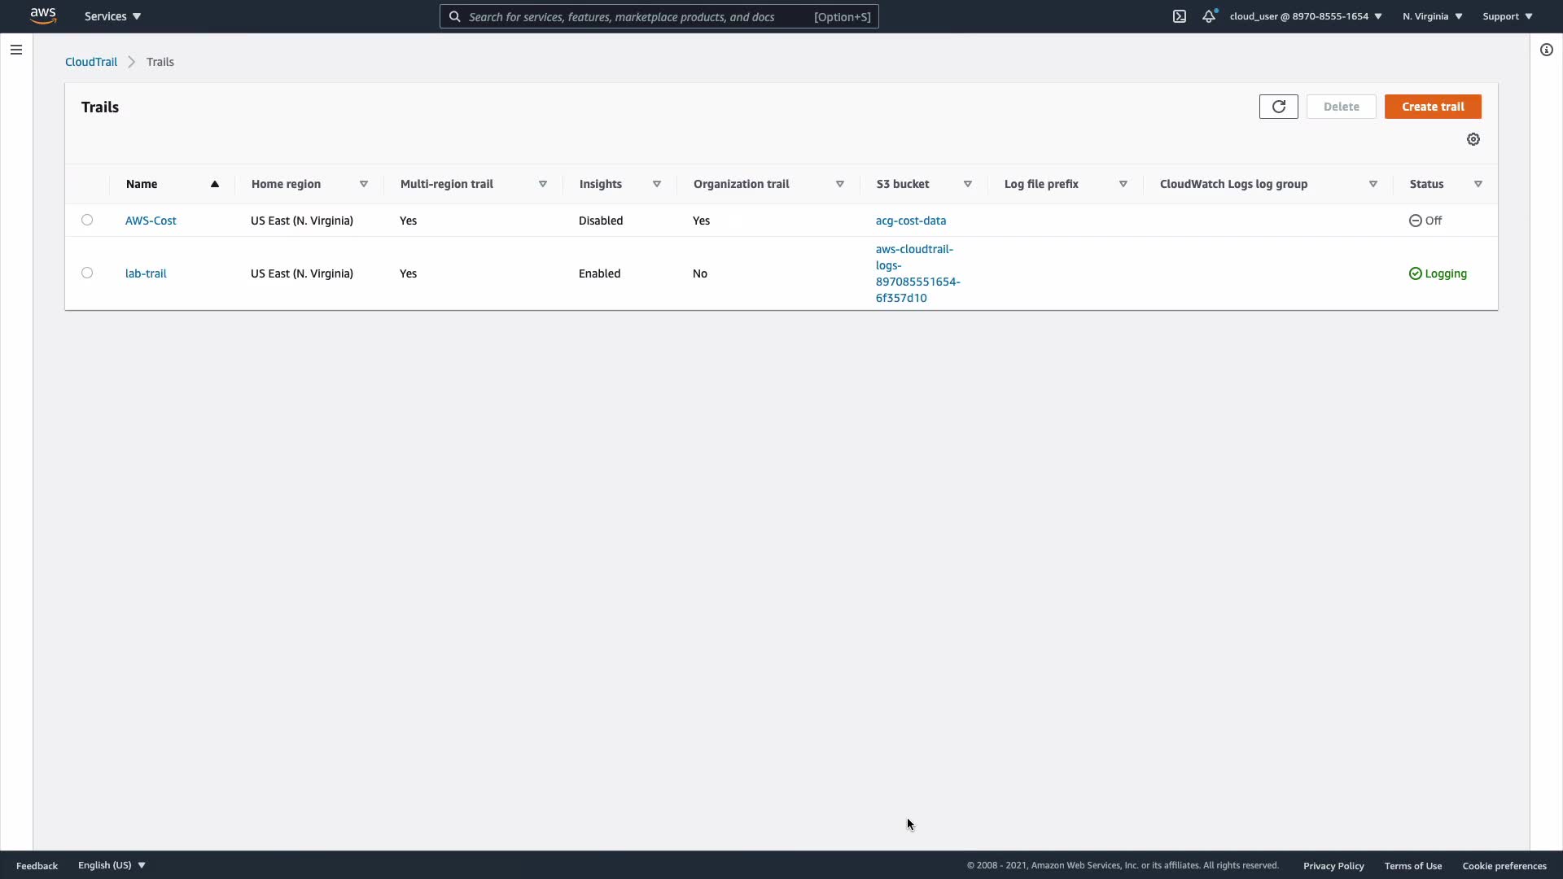1563x879 pixels.
Task: Refresh the trails list
Action: pos(1278,107)
